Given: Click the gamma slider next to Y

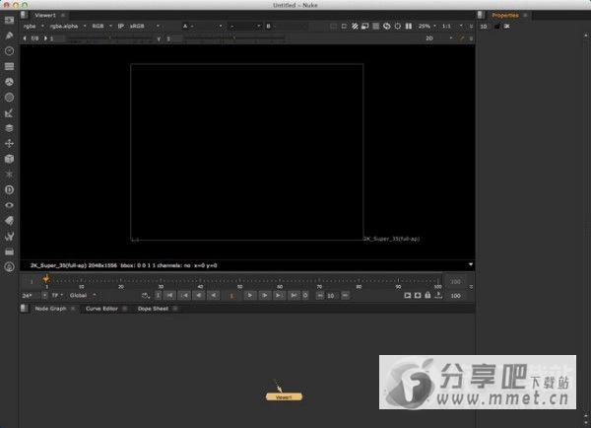Looking at the screenshot, I should click(234, 38).
